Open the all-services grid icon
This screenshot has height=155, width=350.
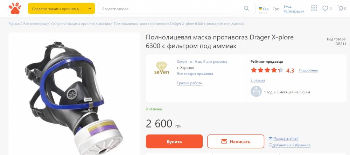[x=314, y=8]
